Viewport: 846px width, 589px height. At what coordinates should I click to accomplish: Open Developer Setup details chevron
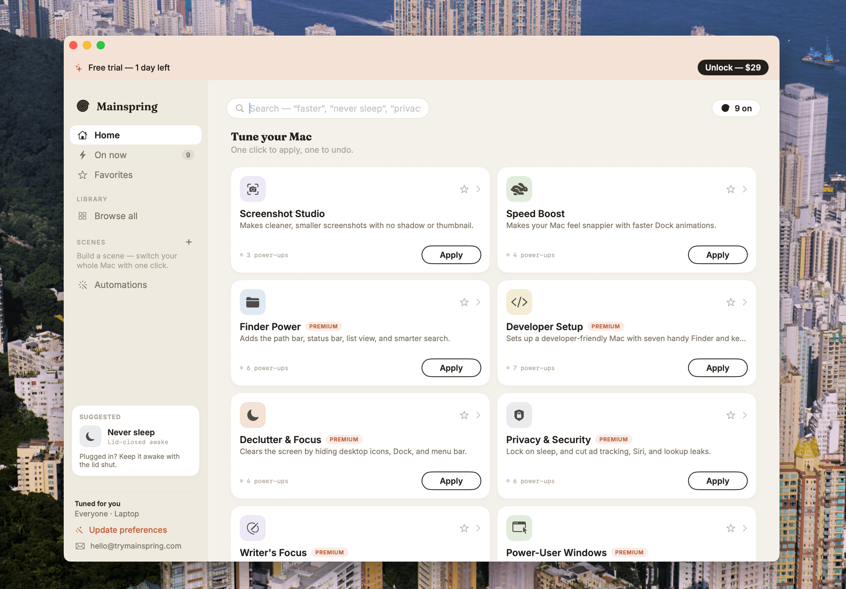tap(745, 302)
